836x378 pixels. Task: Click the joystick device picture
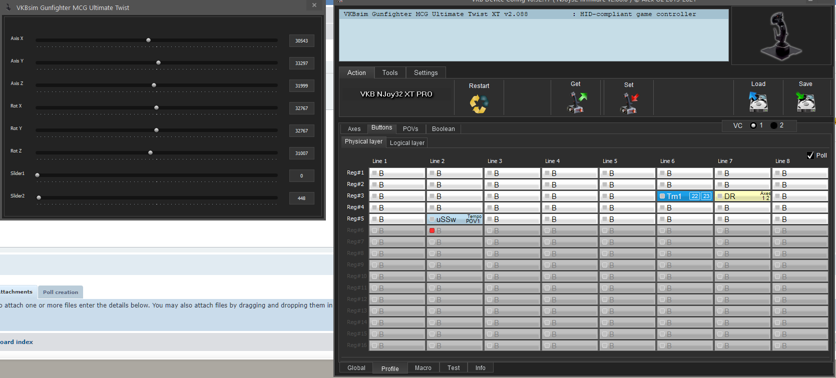(781, 36)
